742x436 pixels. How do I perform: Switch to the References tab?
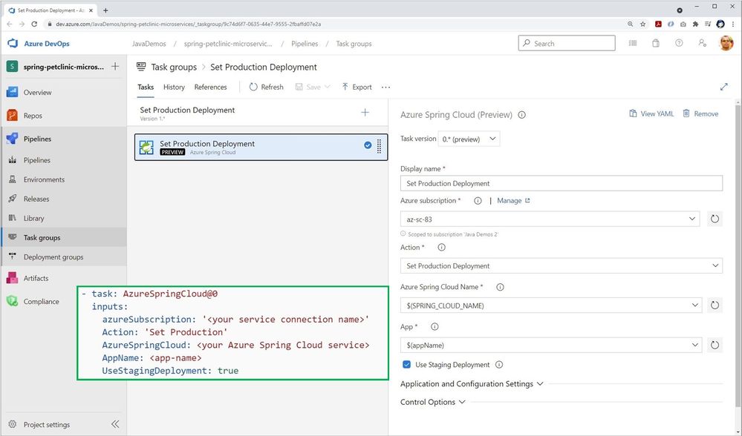(x=210, y=87)
